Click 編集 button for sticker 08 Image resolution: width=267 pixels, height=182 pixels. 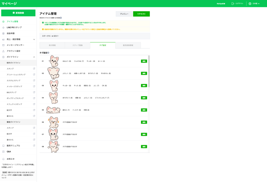point(144,147)
